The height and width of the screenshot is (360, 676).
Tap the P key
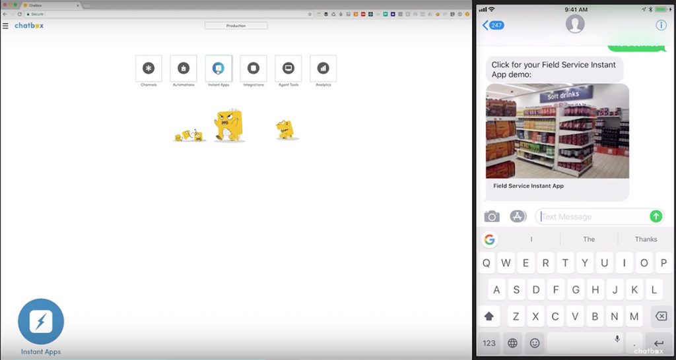pyautogui.click(x=664, y=263)
